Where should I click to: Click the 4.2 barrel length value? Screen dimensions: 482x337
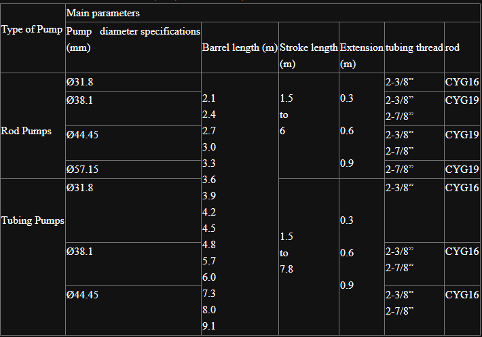pos(209,212)
